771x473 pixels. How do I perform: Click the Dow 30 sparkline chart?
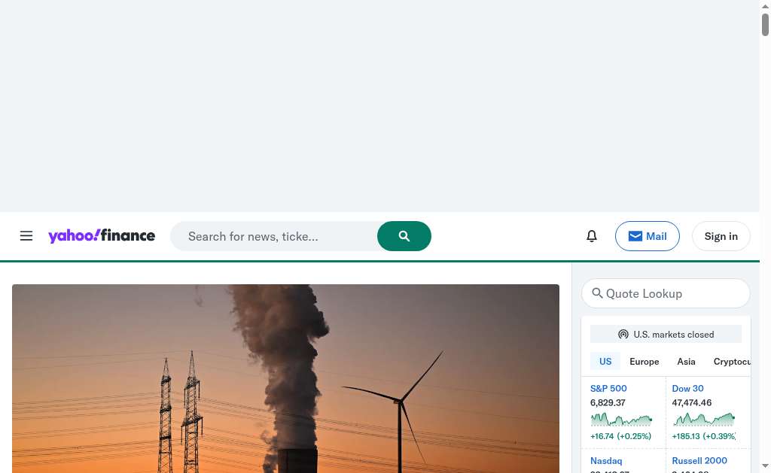click(703, 420)
